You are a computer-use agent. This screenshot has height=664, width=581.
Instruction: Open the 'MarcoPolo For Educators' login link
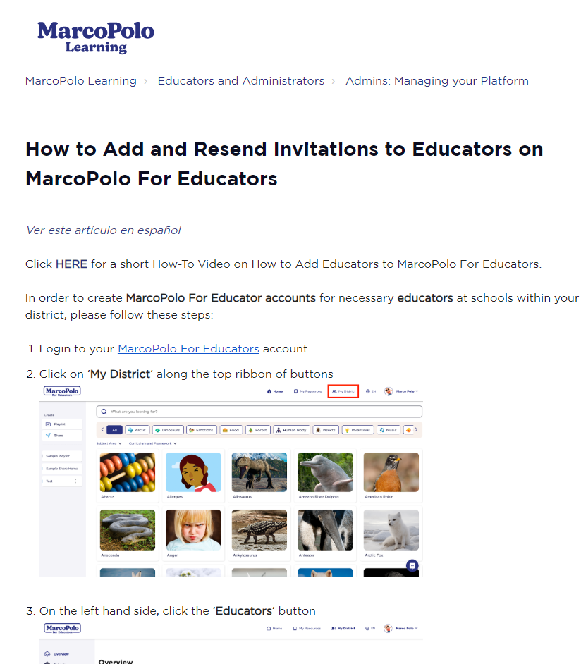pyautogui.click(x=188, y=349)
